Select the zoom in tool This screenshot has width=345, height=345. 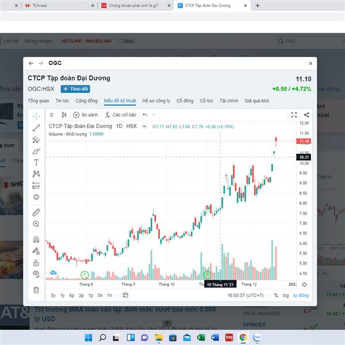point(36,224)
